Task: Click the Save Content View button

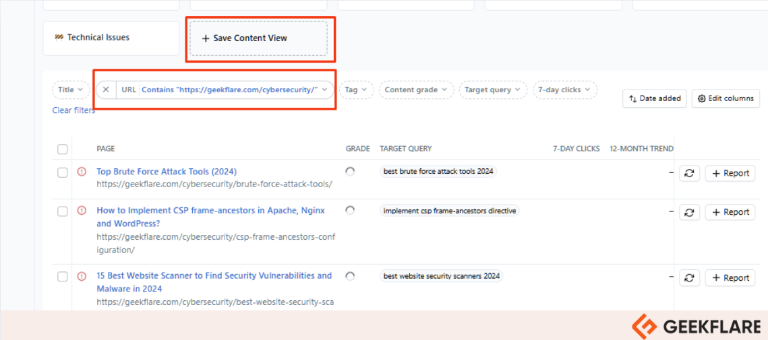Action: [x=259, y=38]
